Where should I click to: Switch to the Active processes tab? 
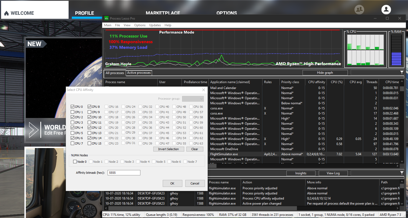[x=139, y=73]
